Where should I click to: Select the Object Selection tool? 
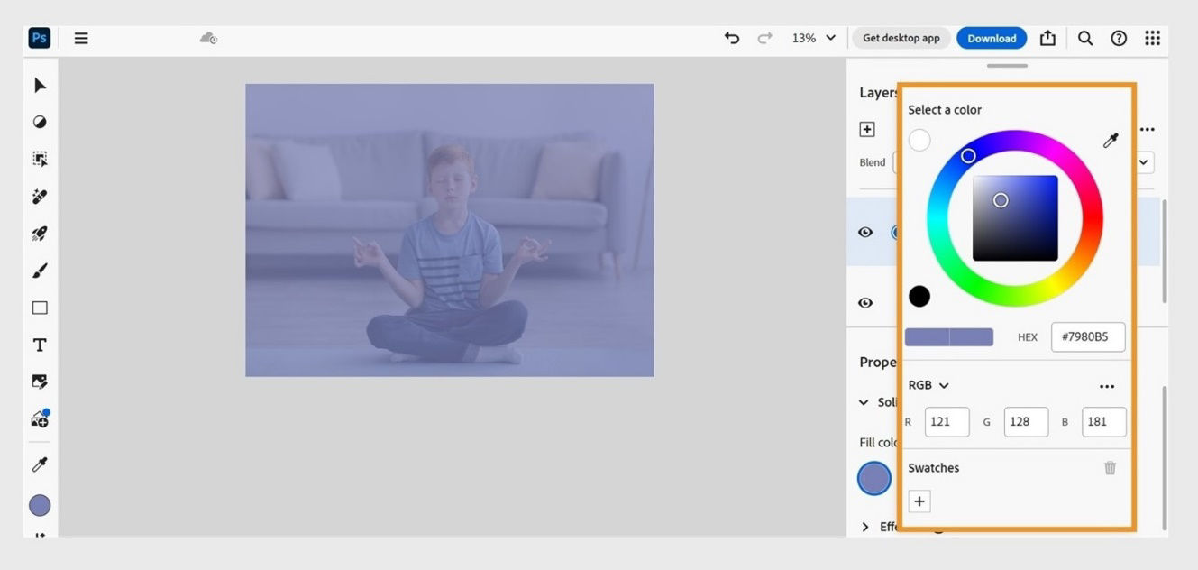tap(39, 158)
